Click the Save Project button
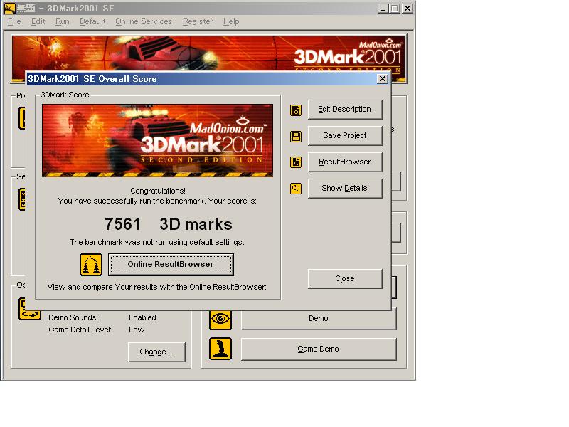This screenshot has height=427, width=569. (x=345, y=135)
